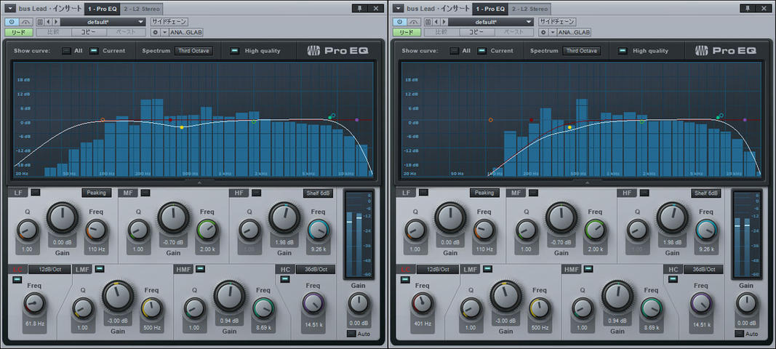This screenshot has height=349, width=776.
Task: Open HF Shelf 6dB dropdown, right window
Action: tap(706, 193)
